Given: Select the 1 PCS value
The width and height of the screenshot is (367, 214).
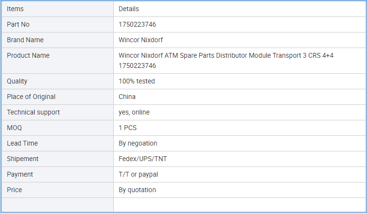Looking at the screenshot, I should click(x=127, y=128).
